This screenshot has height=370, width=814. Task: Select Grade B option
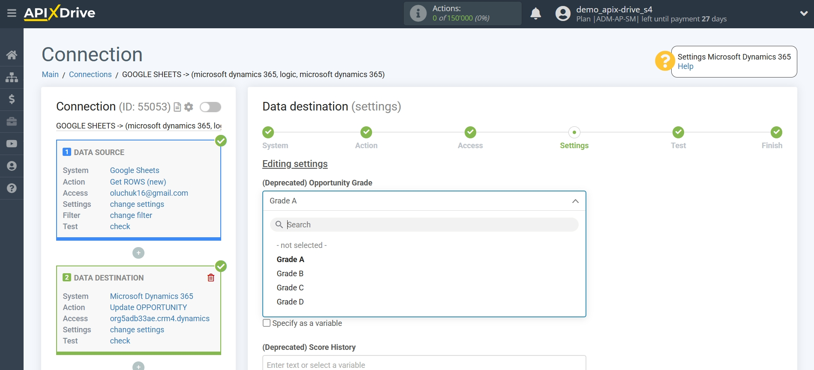pyautogui.click(x=290, y=274)
